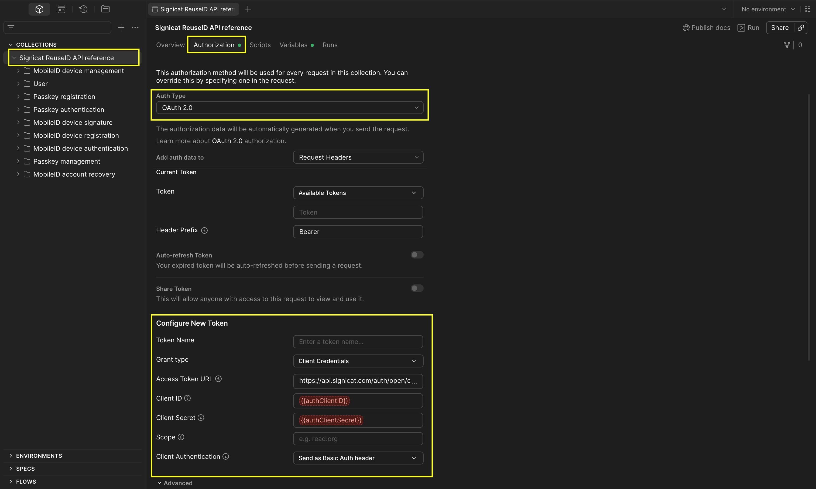Click the Share link icon
This screenshot has height=489, width=816.
[801, 28]
